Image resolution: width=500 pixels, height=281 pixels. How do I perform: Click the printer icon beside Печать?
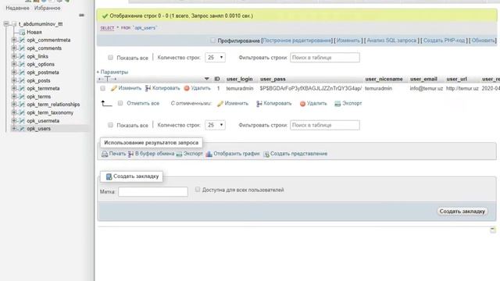[105, 154]
